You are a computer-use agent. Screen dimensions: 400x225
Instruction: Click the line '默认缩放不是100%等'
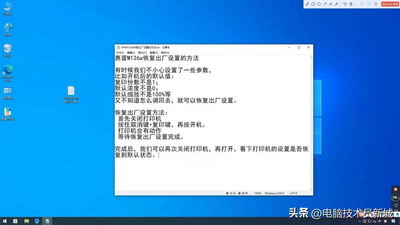click(143, 94)
